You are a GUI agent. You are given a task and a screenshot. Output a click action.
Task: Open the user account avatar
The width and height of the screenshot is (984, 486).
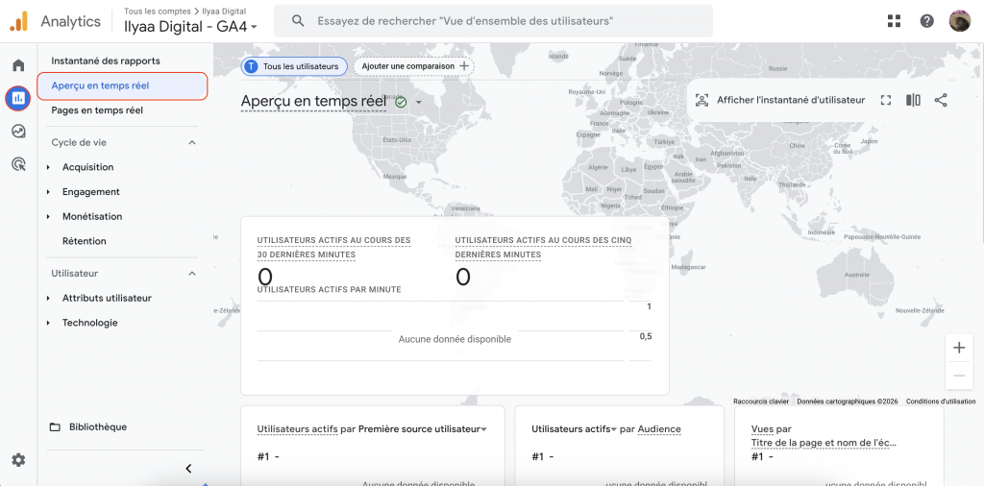coord(960,21)
